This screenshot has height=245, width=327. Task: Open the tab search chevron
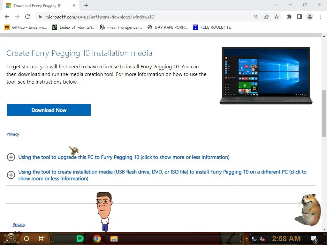[x=276, y=4]
